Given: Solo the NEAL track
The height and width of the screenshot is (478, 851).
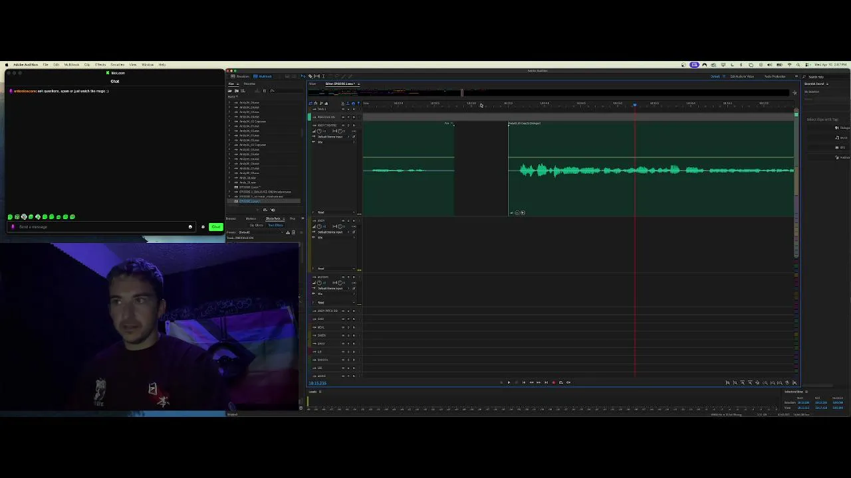Looking at the screenshot, I should click(x=348, y=327).
